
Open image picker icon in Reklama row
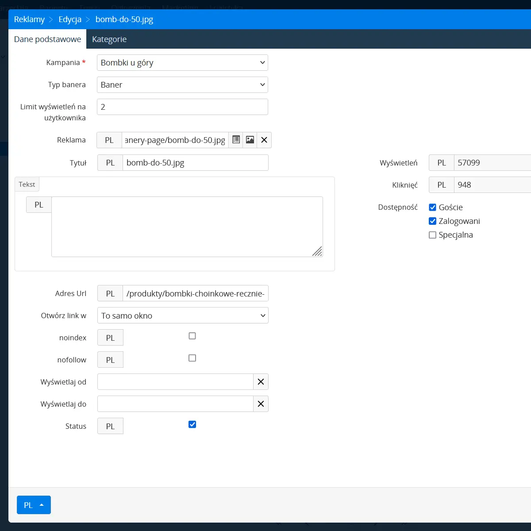pos(250,140)
